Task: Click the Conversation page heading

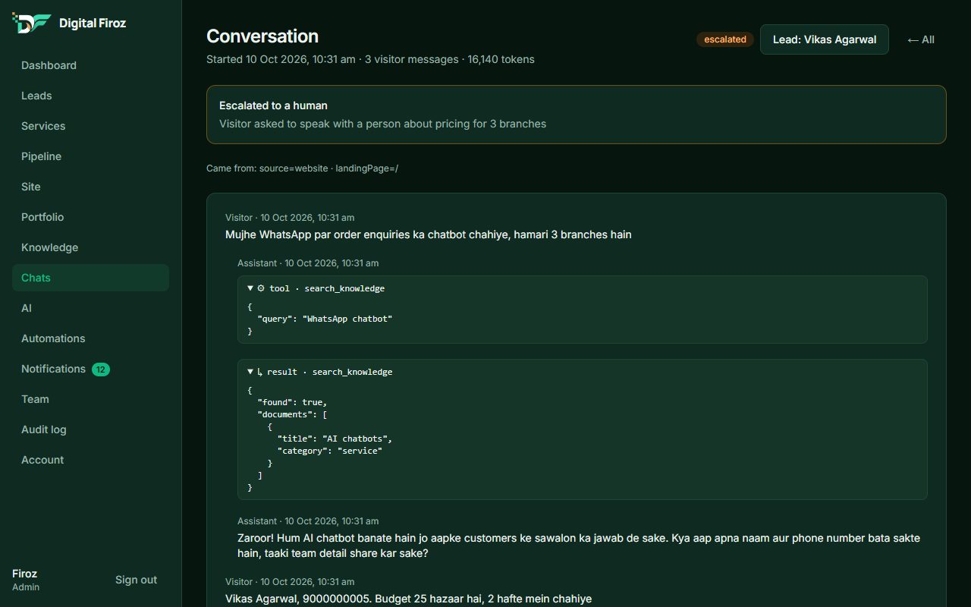Action: 262,36
